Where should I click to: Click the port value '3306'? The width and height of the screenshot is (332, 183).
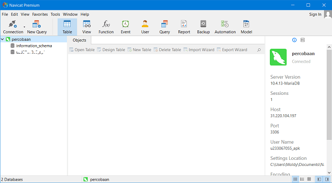click(275, 132)
